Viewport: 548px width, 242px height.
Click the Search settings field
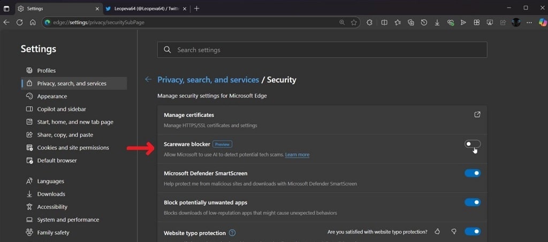coord(322,50)
